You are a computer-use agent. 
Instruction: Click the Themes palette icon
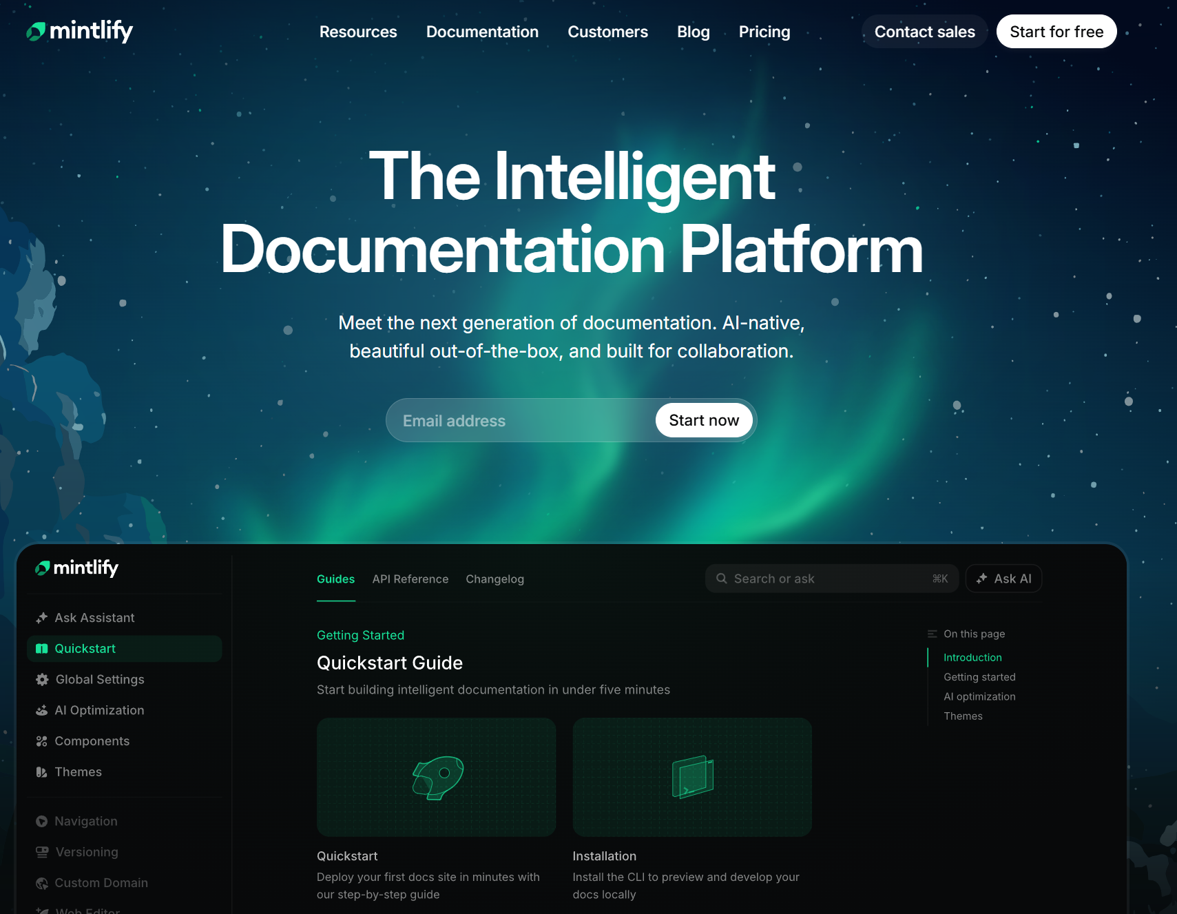(x=41, y=772)
